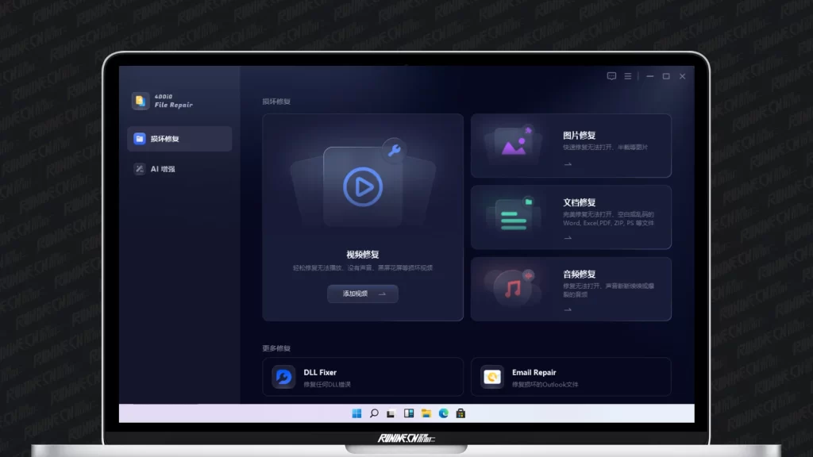The height and width of the screenshot is (457, 813).
Task: Click the red music note audio icon
Action: pos(513,288)
